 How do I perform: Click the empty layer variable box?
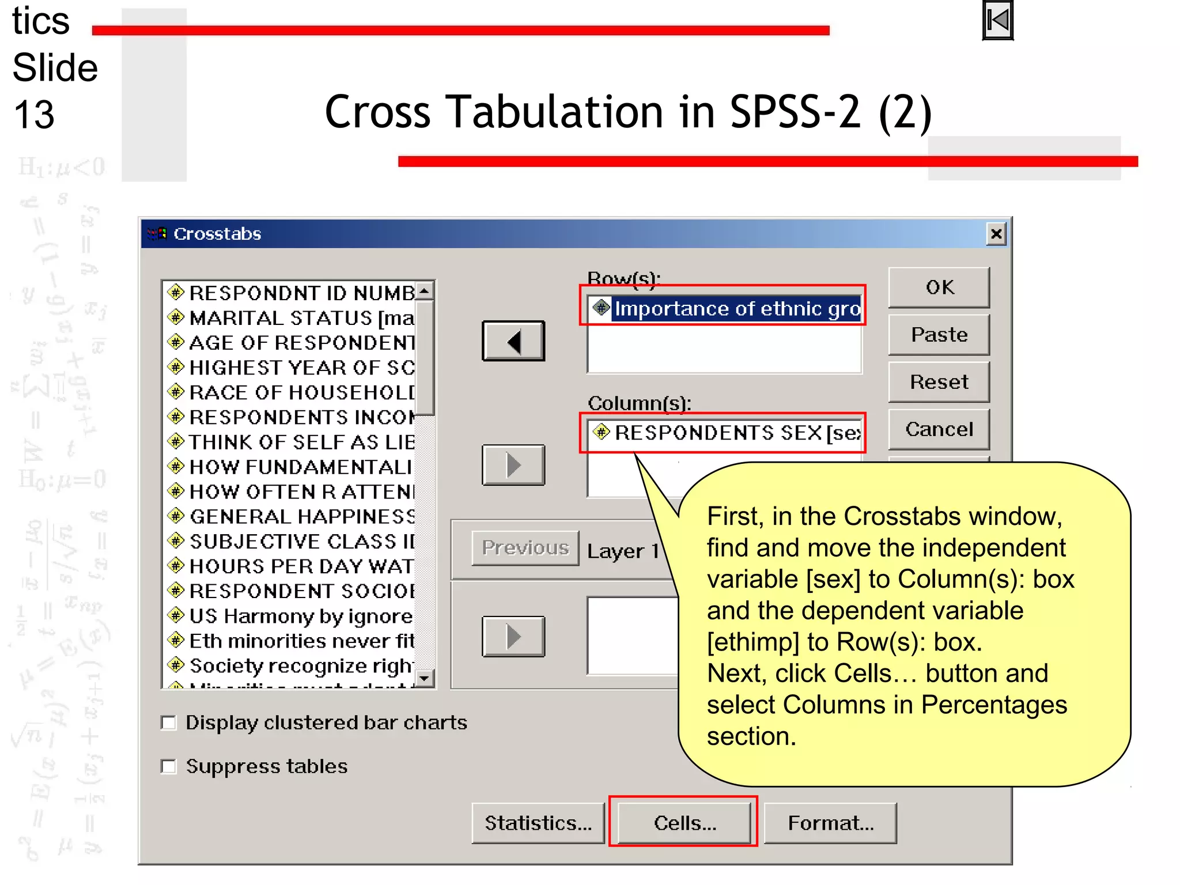pyautogui.click(x=634, y=636)
